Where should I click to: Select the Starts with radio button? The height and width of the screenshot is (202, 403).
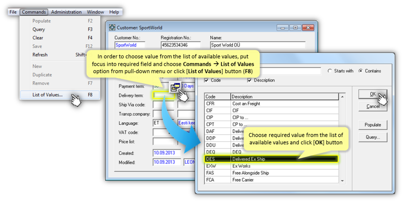pyautogui.click(x=330, y=71)
